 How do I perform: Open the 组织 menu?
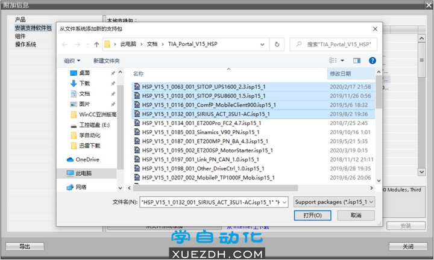click(72, 61)
